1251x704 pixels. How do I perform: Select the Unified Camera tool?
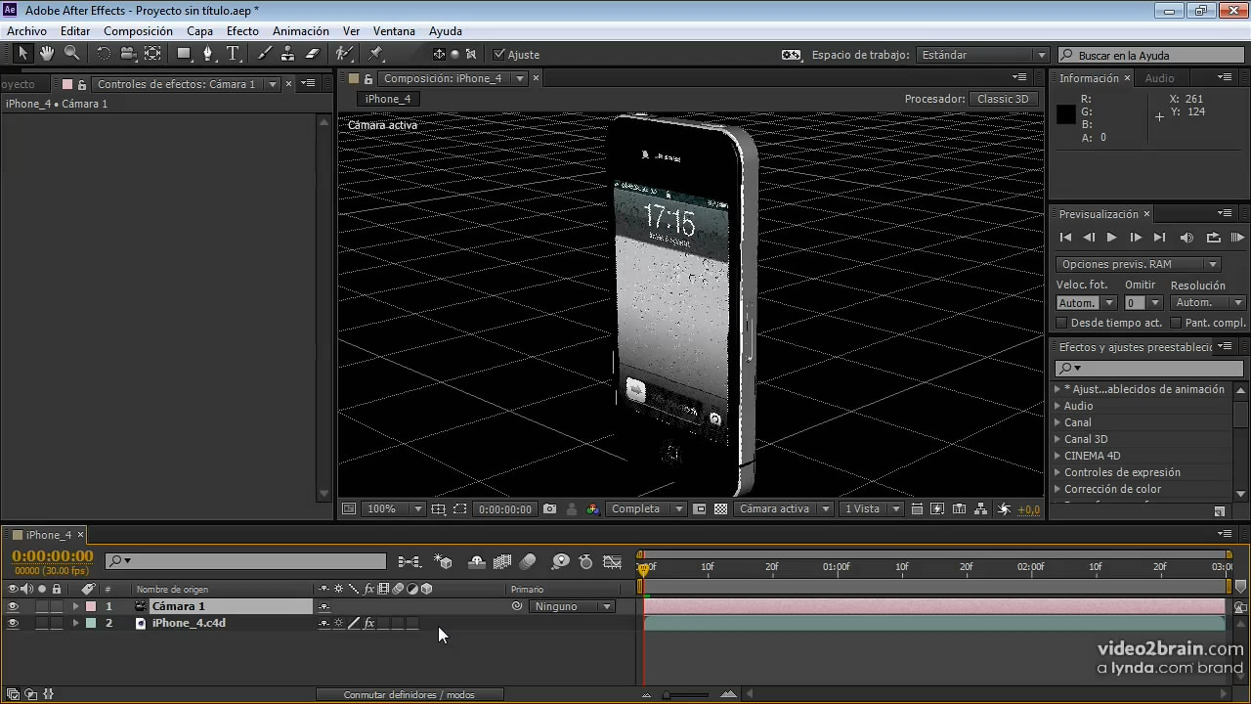pyautogui.click(x=128, y=54)
